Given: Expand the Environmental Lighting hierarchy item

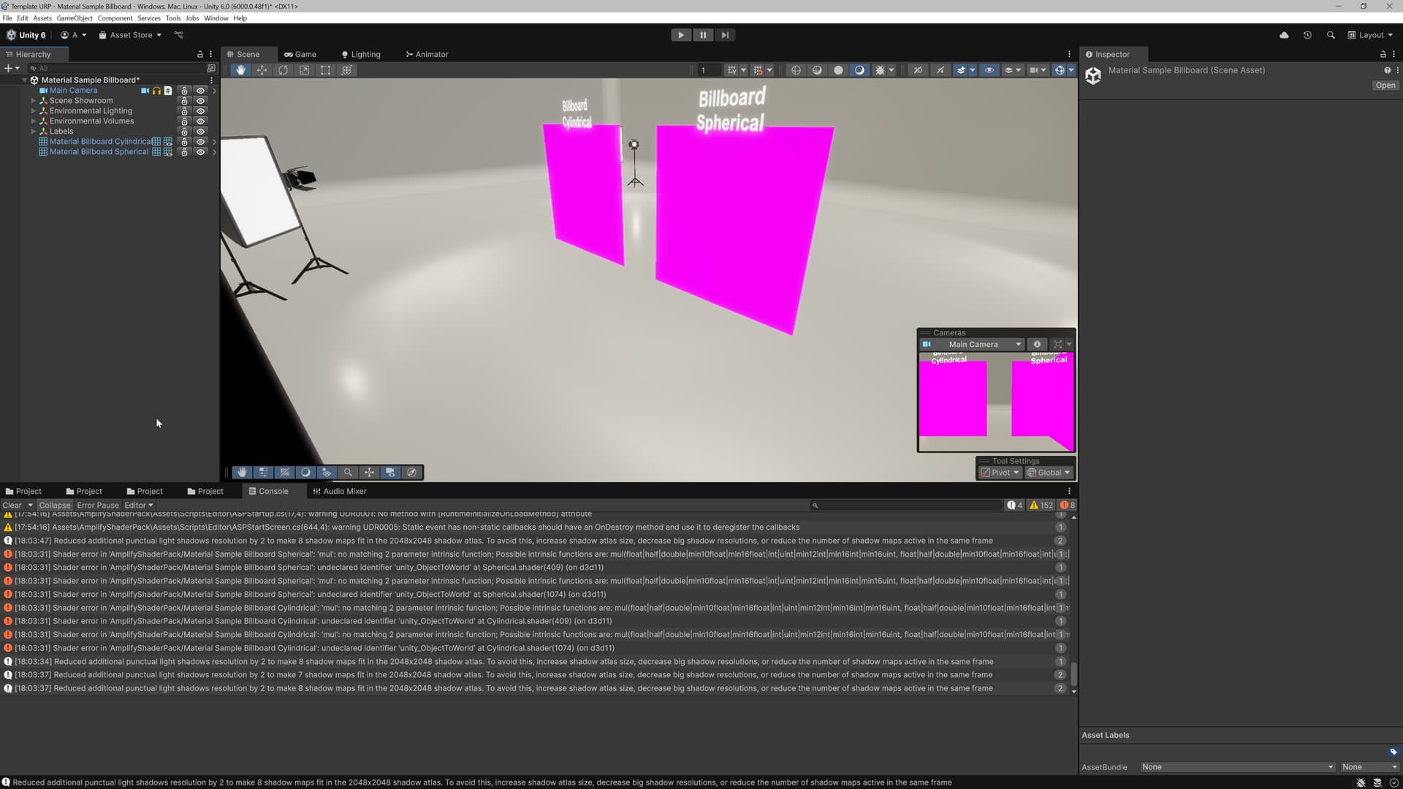Looking at the screenshot, I should (x=34, y=110).
